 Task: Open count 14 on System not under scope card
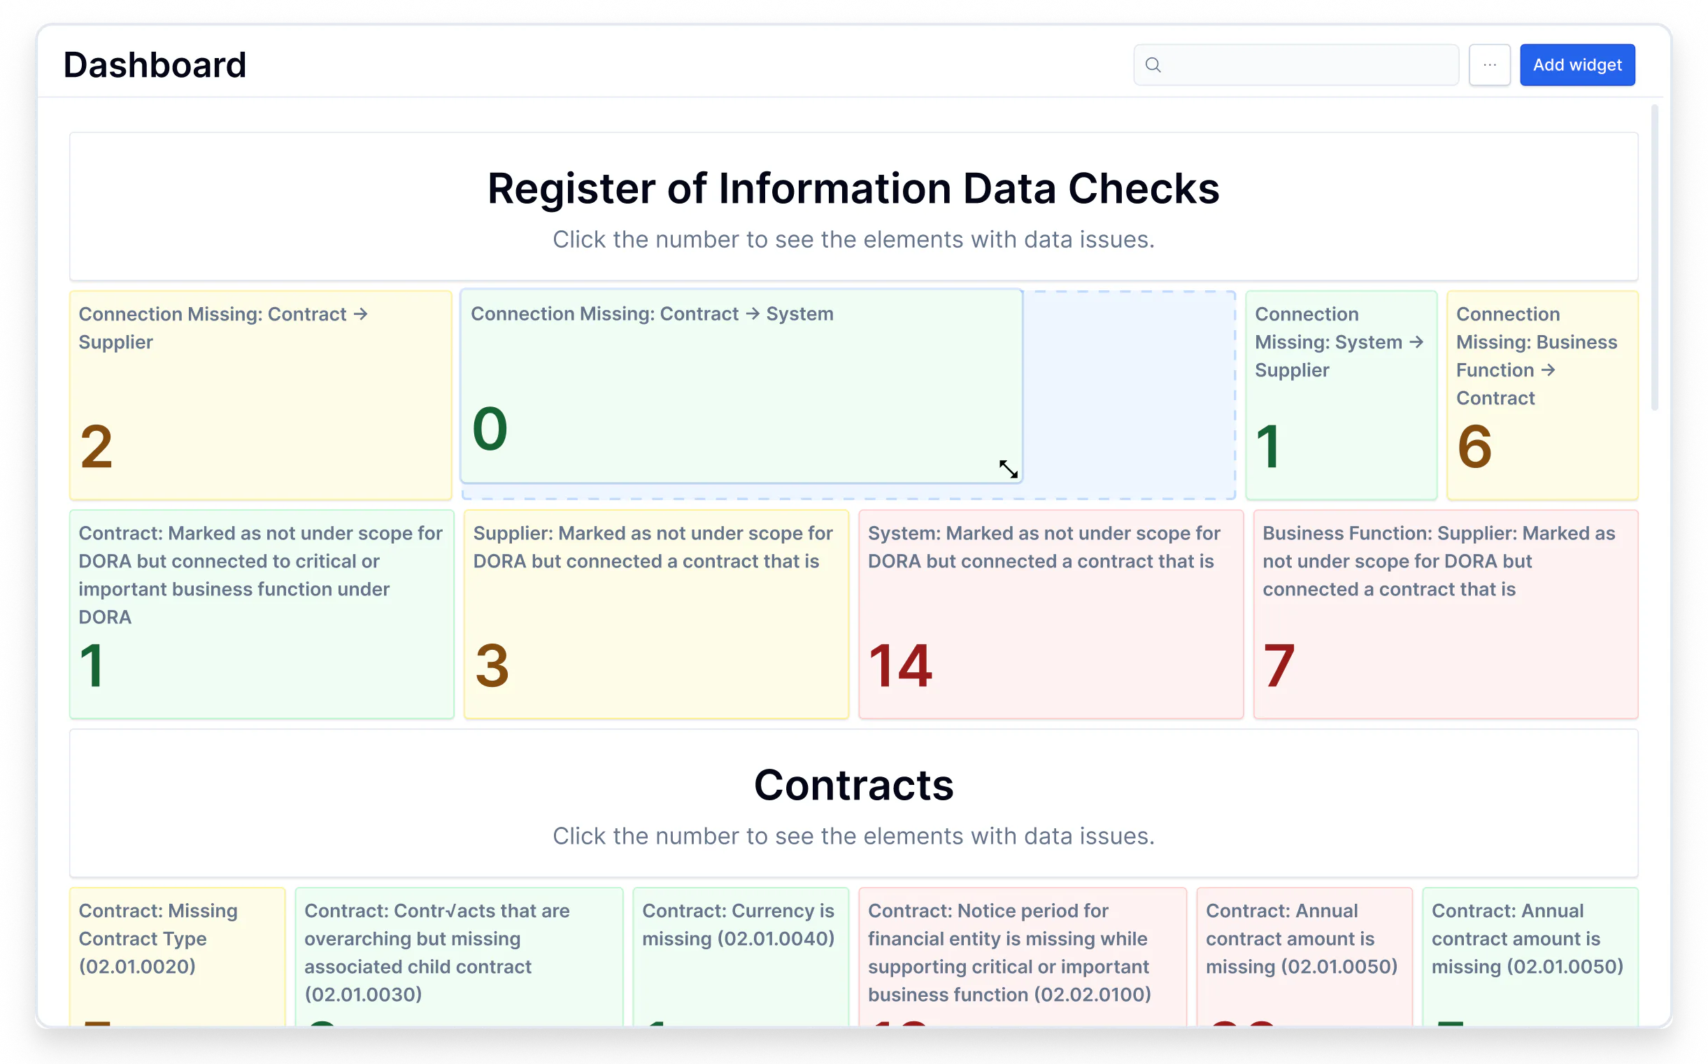pyautogui.click(x=900, y=666)
